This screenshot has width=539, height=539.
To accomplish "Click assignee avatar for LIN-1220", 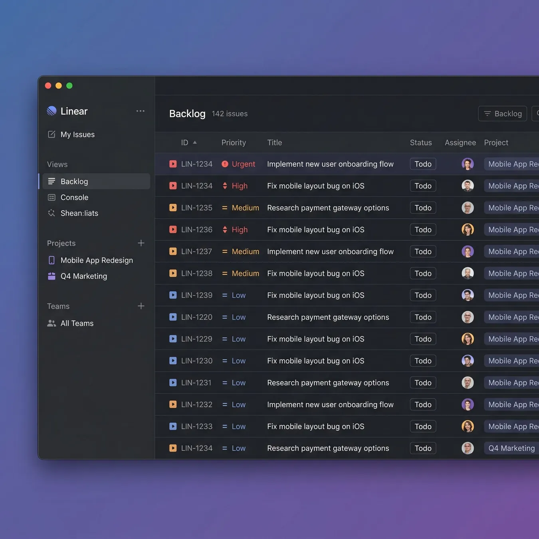I will pyautogui.click(x=468, y=317).
